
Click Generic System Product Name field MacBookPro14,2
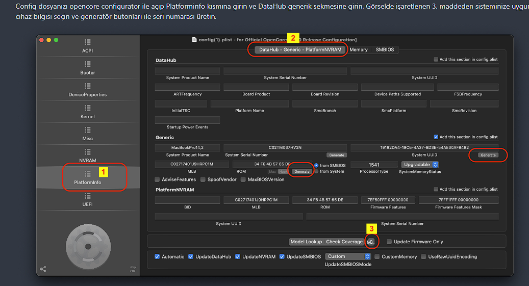click(x=188, y=148)
